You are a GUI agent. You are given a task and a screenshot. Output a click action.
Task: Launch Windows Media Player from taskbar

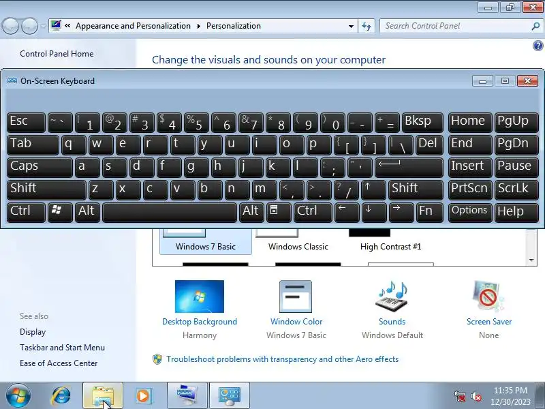tap(143, 396)
